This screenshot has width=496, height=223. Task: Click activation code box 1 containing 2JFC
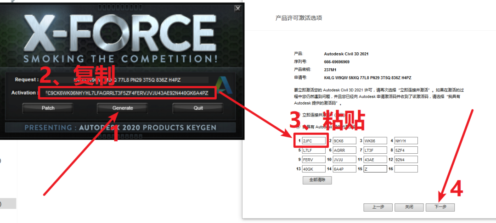point(314,141)
